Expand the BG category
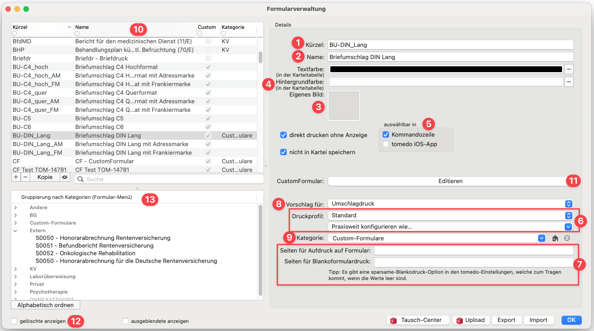This screenshot has height=331, width=594. pyautogui.click(x=16, y=215)
